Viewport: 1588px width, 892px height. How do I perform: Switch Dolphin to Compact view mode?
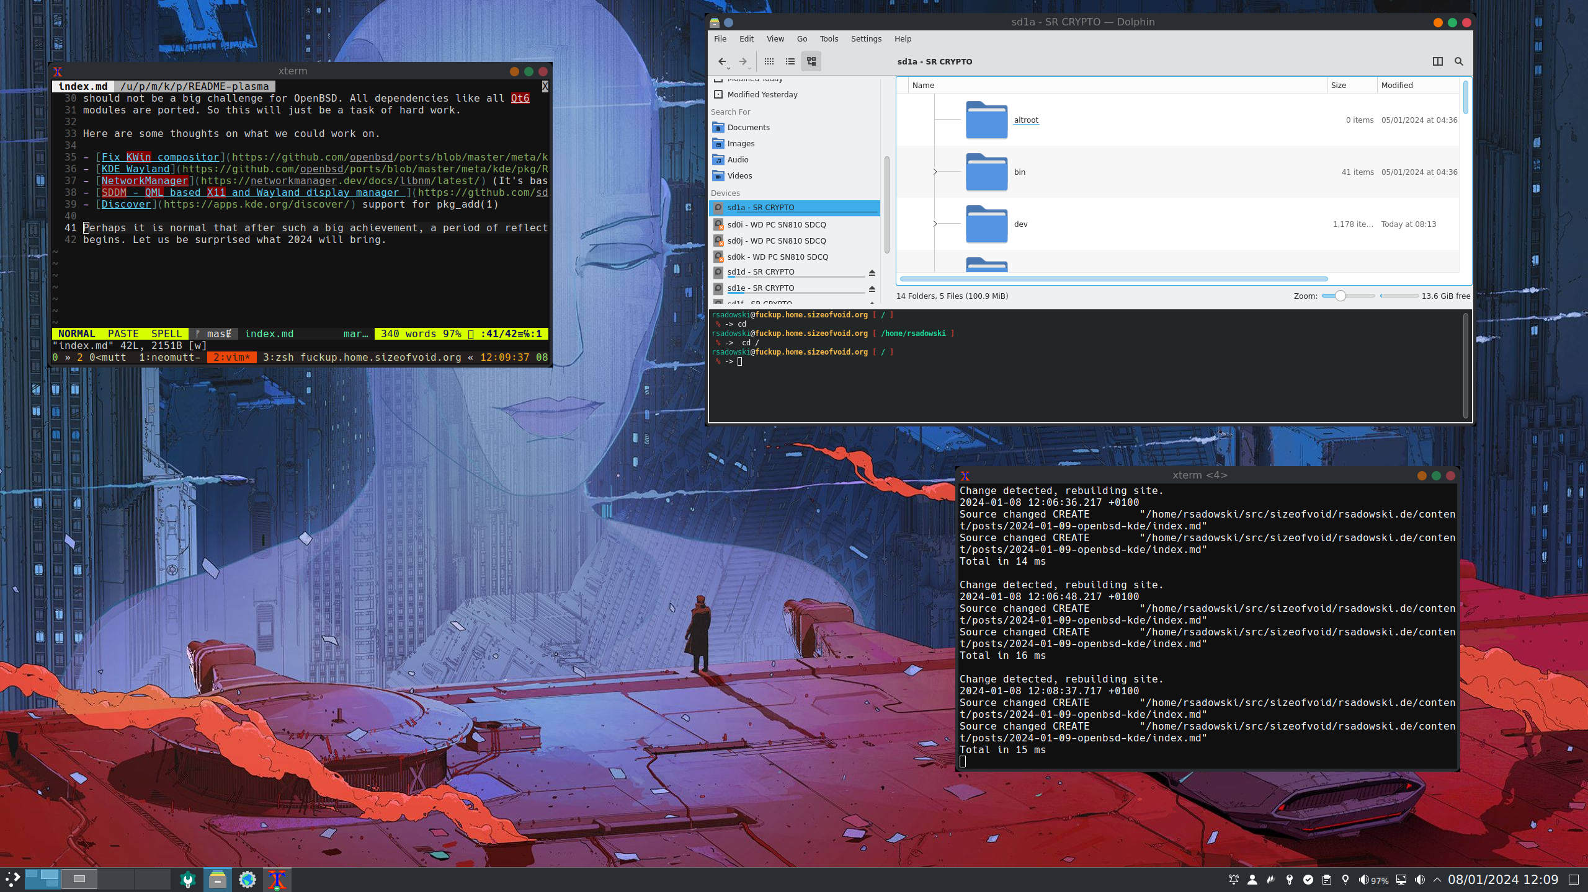click(790, 61)
